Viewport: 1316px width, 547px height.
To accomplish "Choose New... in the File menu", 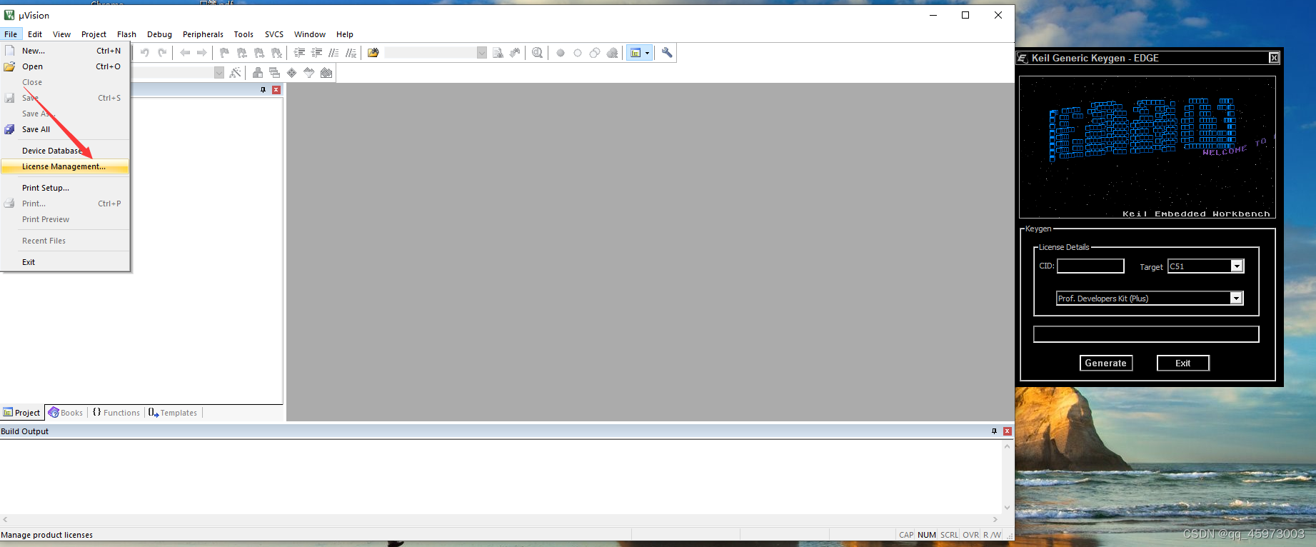I will click(x=65, y=51).
